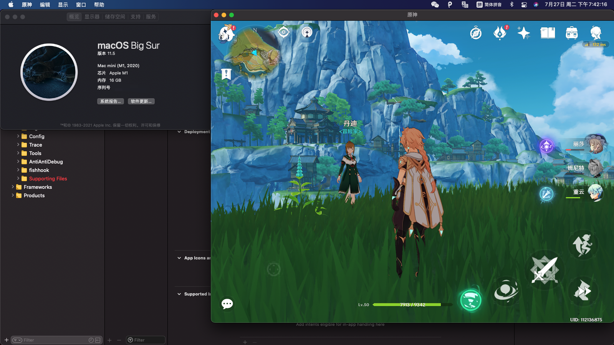Open the Paimon menu icon in game
This screenshot has width=614, height=345.
[x=227, y=33]
